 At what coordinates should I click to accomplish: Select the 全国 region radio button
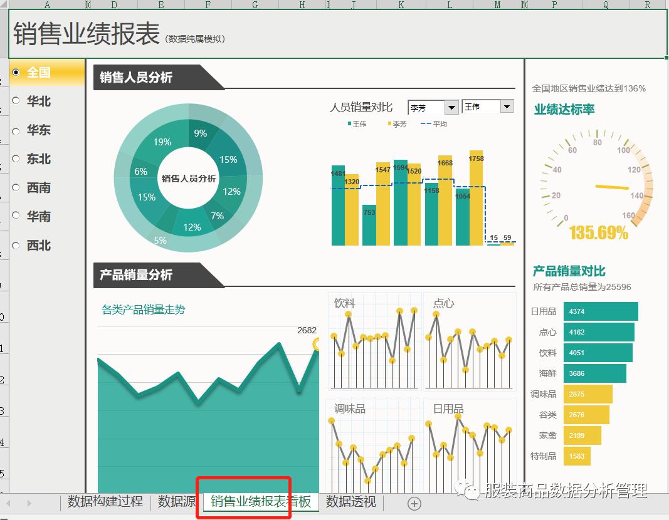17,72
